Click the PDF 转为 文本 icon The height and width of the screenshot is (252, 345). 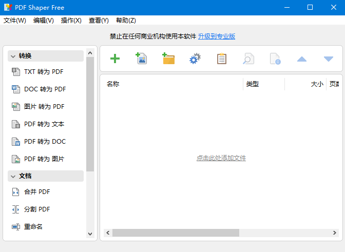[16, 124]
